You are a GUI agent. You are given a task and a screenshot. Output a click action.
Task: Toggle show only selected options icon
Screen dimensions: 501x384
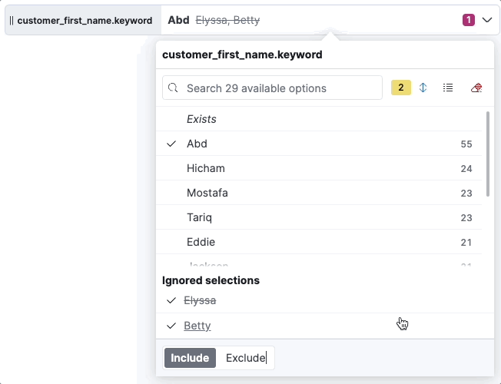click(x=448, y=88)
